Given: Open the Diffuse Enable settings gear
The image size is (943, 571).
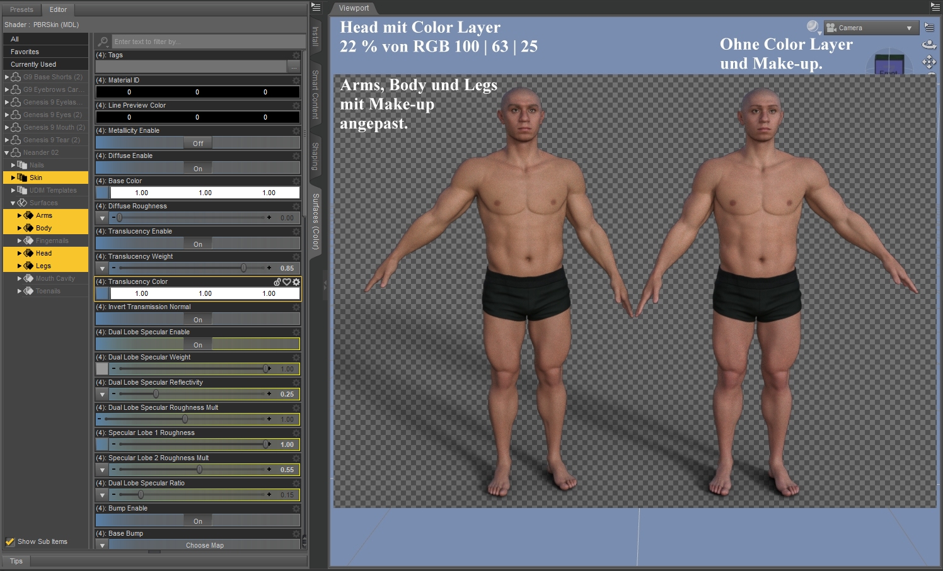Looking at the screenshot, I should pyautogui.click(x=296, y=156).
